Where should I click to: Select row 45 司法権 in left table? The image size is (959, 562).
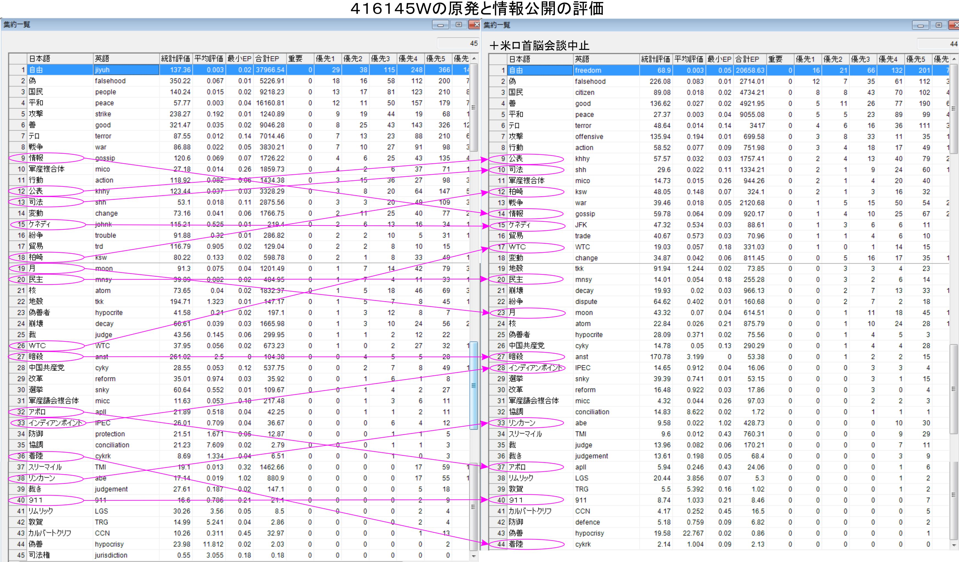[39, 555]
